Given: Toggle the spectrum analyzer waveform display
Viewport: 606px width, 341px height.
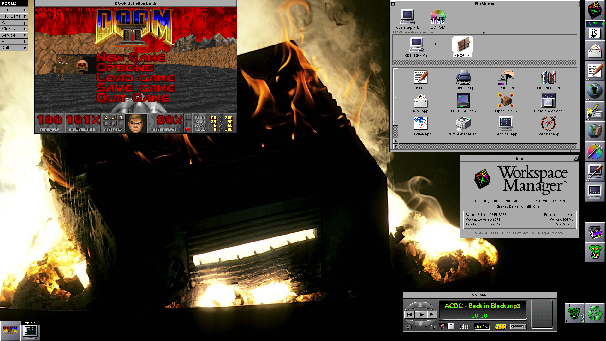Looking at the screenshot, I should 482,326.
